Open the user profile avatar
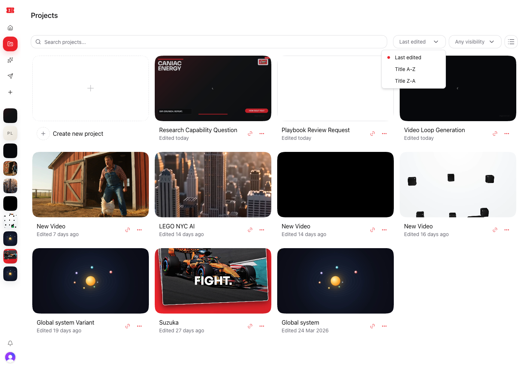 pyautogui.click(x=10, y=357)
